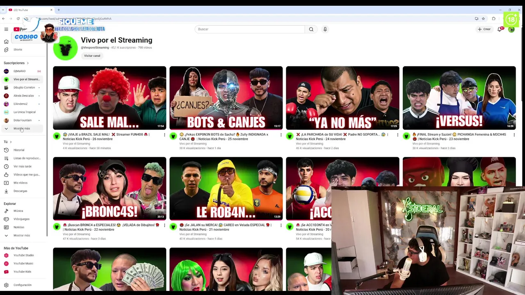
Task: Click the channel's green avatar in the header
Action: click(x=66, y=48)
